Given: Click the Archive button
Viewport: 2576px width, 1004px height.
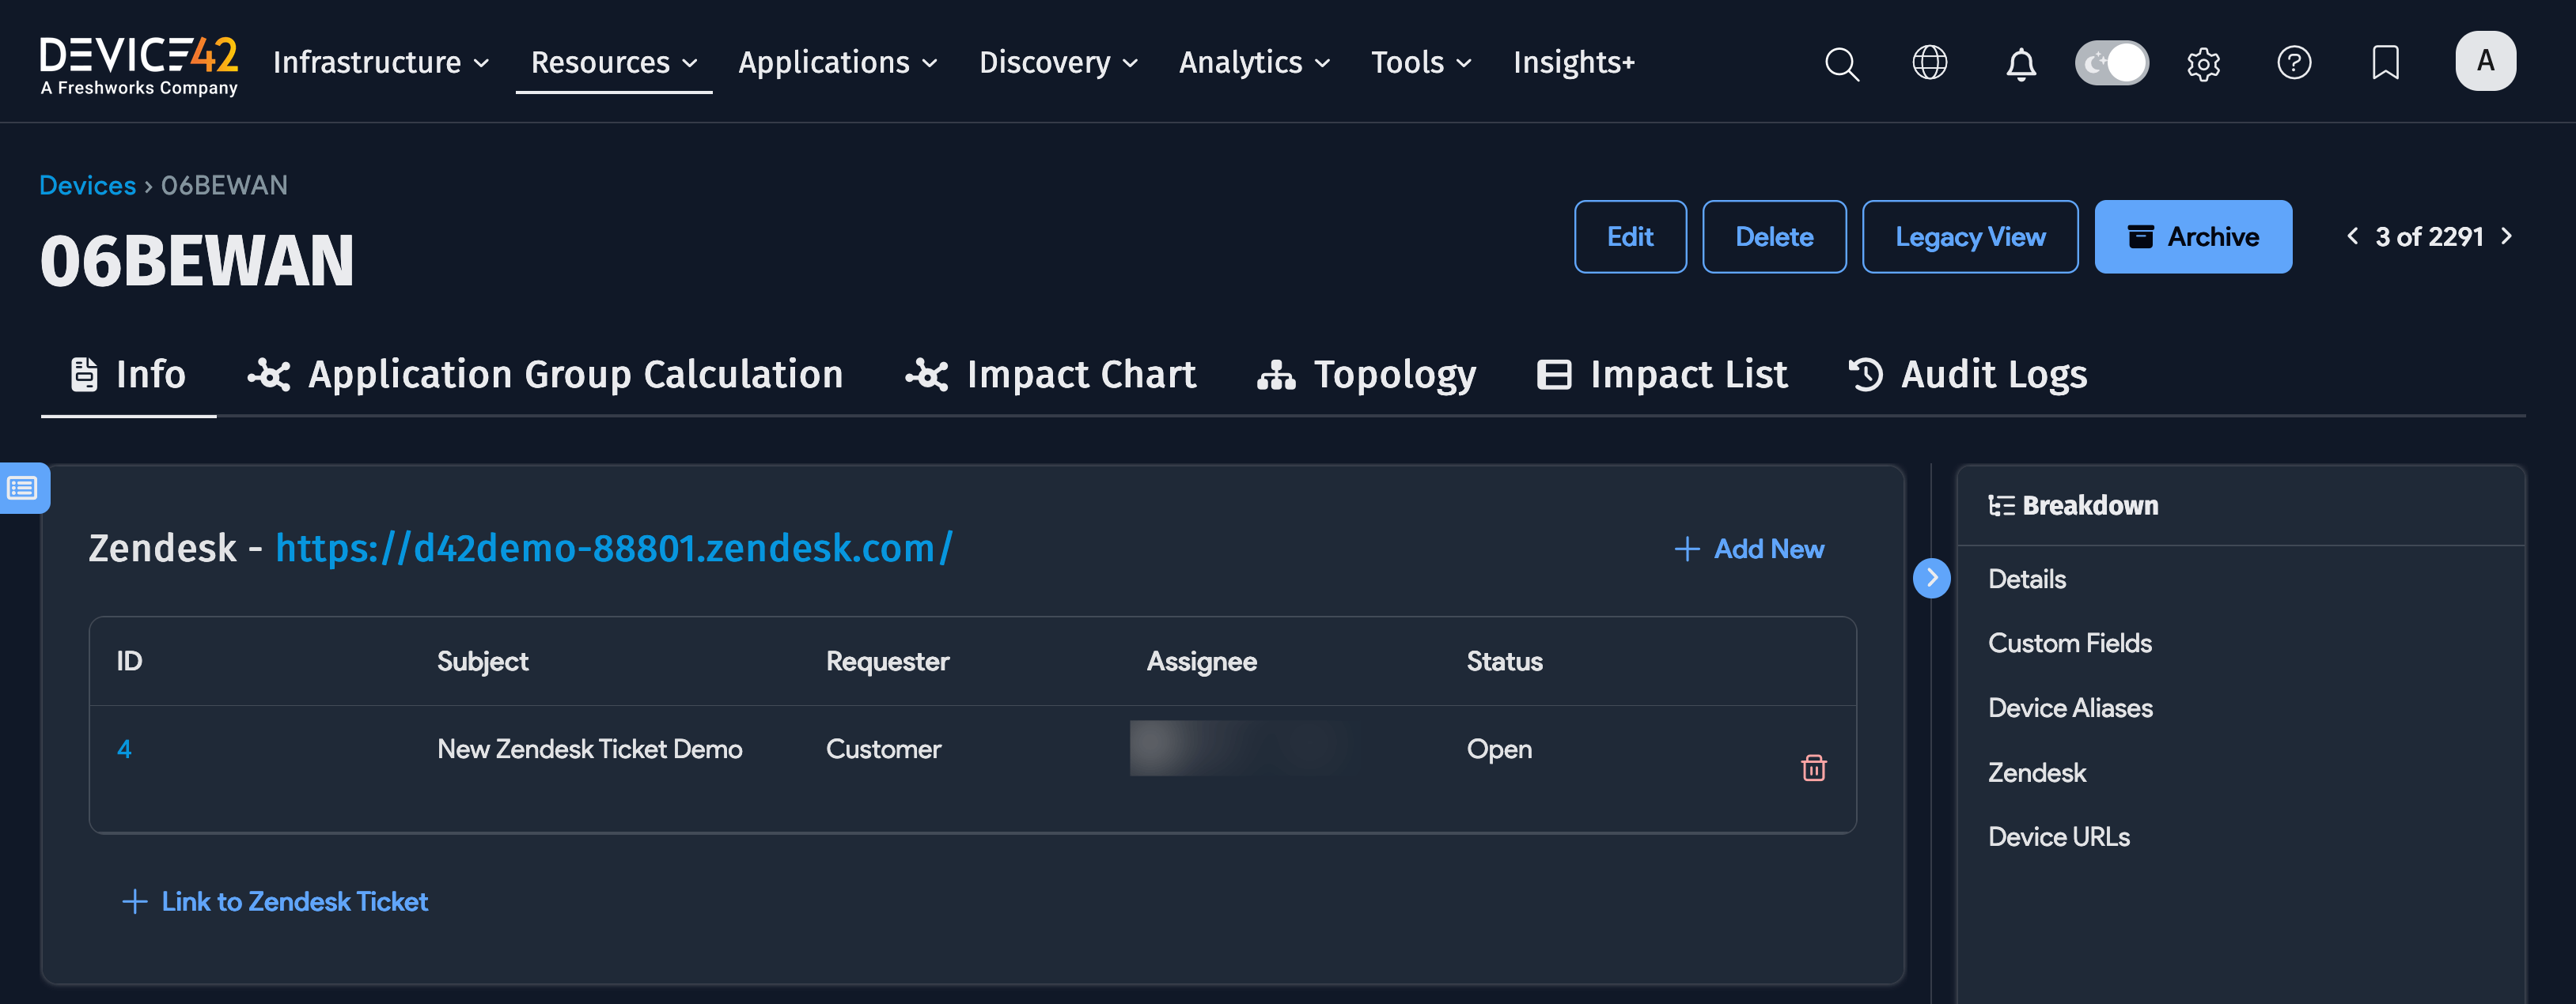Looking at the screenshot, I should [x=2192, y=236].
